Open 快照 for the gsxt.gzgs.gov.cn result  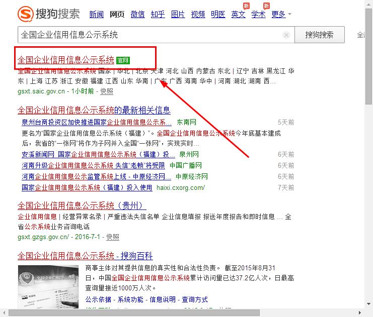(x=113, y=237)
